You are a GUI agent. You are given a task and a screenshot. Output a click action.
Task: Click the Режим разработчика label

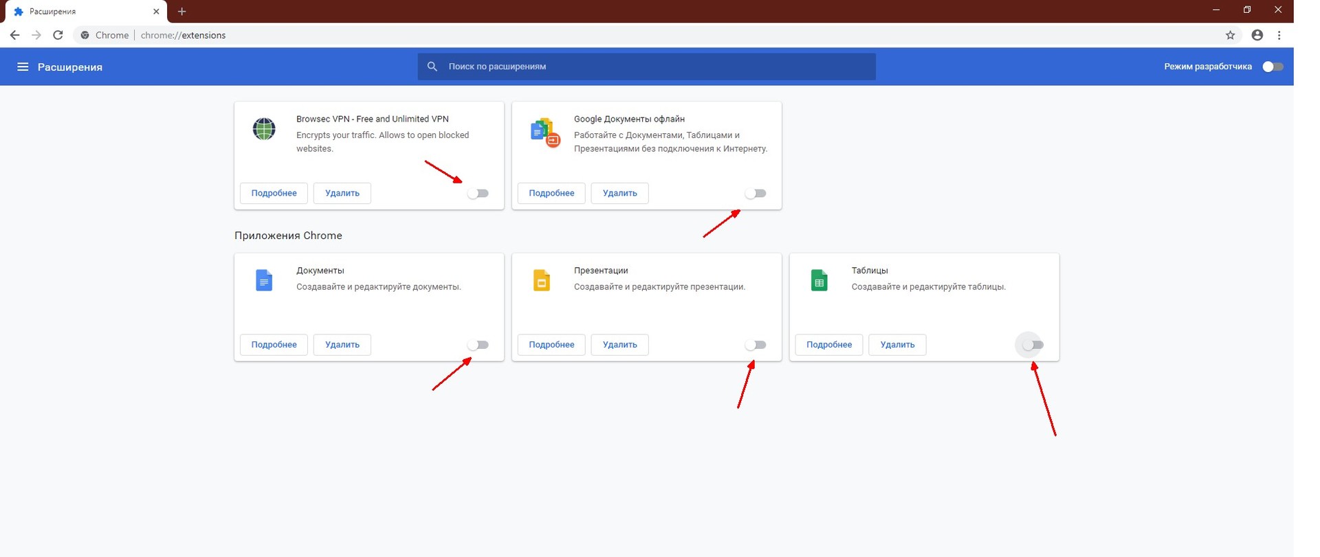[1208, 67]
